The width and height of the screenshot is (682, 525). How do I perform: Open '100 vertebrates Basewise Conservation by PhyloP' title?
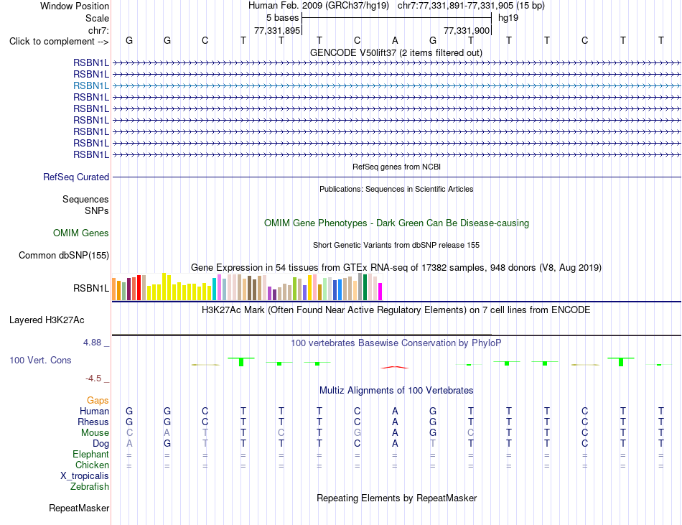click(396, 343)
